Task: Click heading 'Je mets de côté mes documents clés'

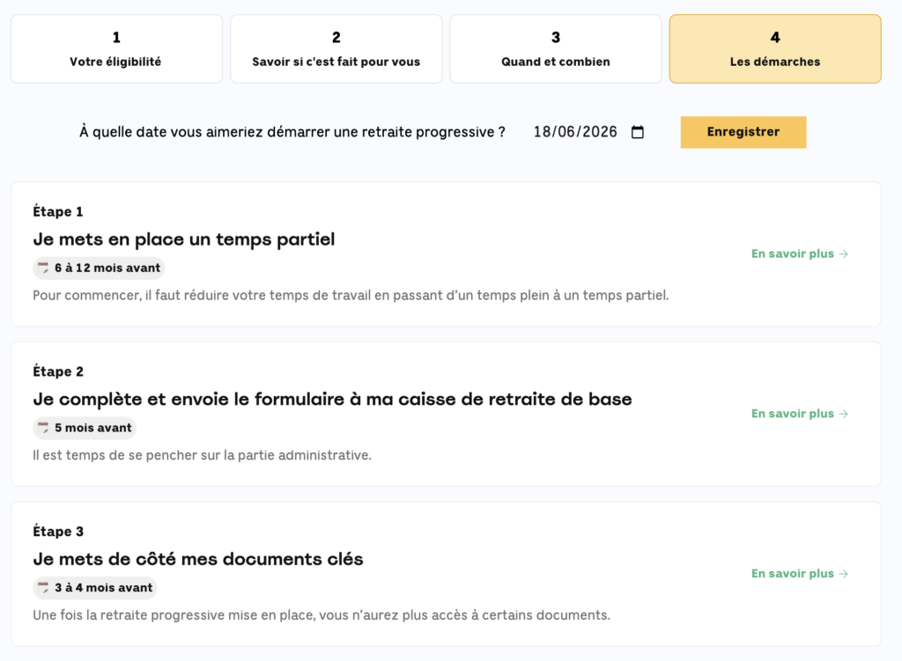Action: (x=198, y=559)
